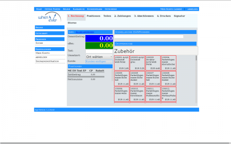The height and width of the screenshot is (144, 231).
Task: Click the Schnellsuche EAN/Nummer input field
Action: [149, 36]
